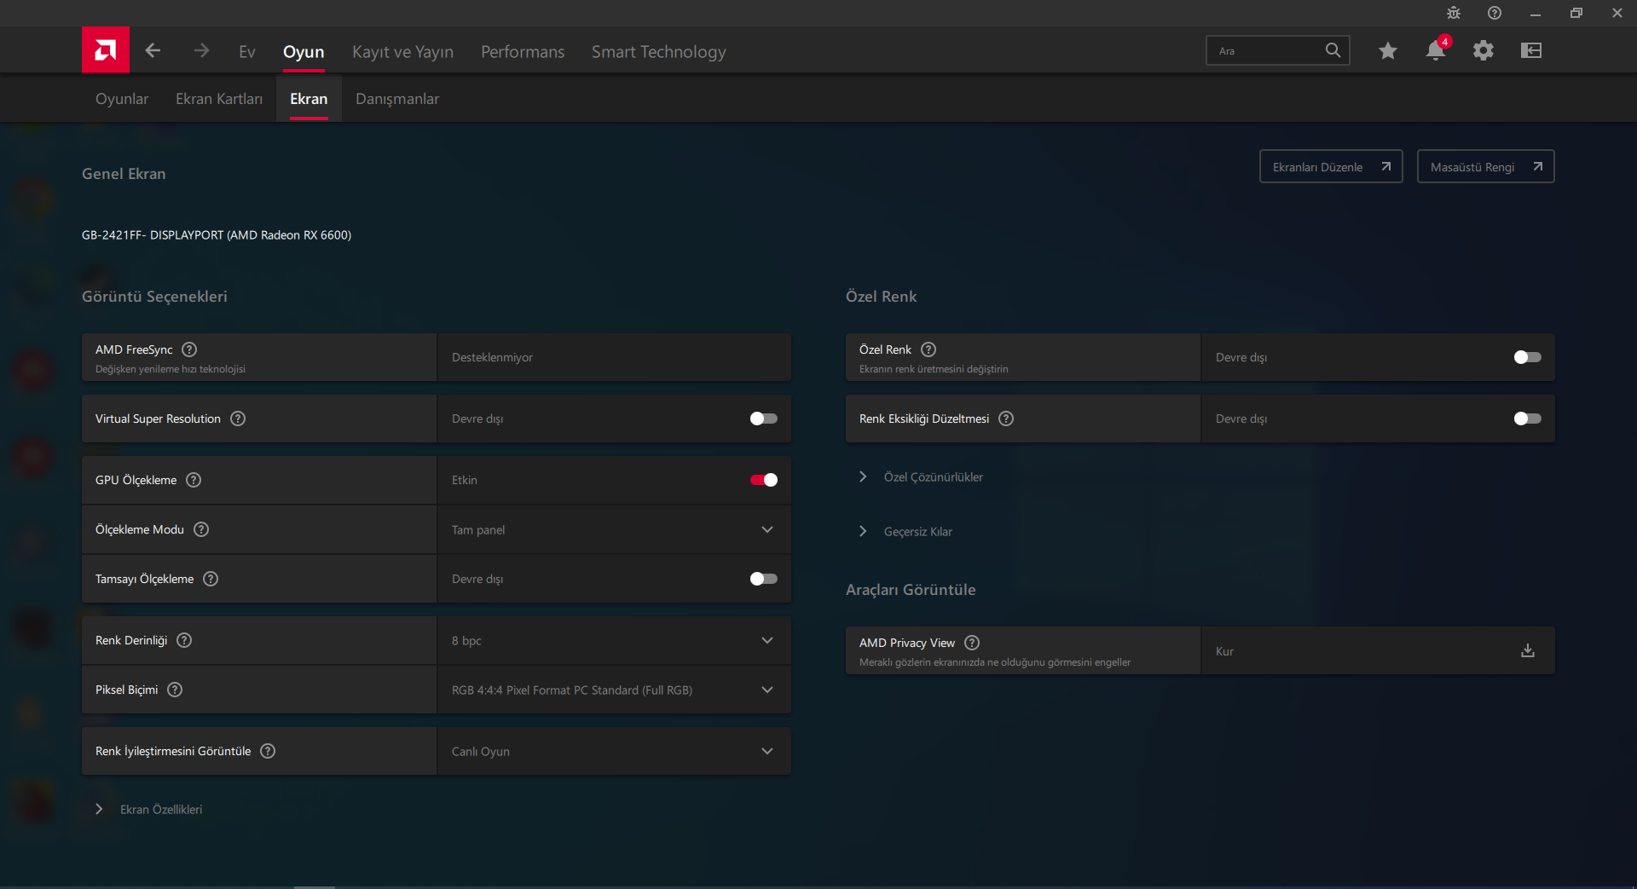Screen dimensions: 1637x889
Task: Show AMD Privacy View help icon
Action: (972, 643)
